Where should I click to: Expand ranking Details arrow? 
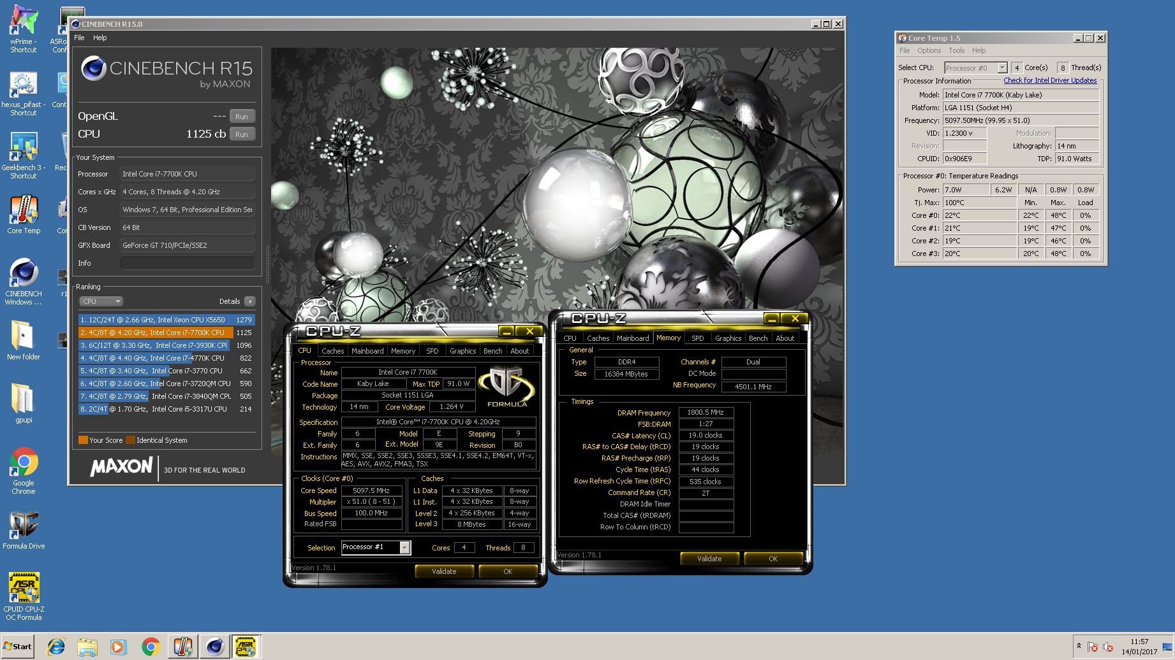pos(249,301)
